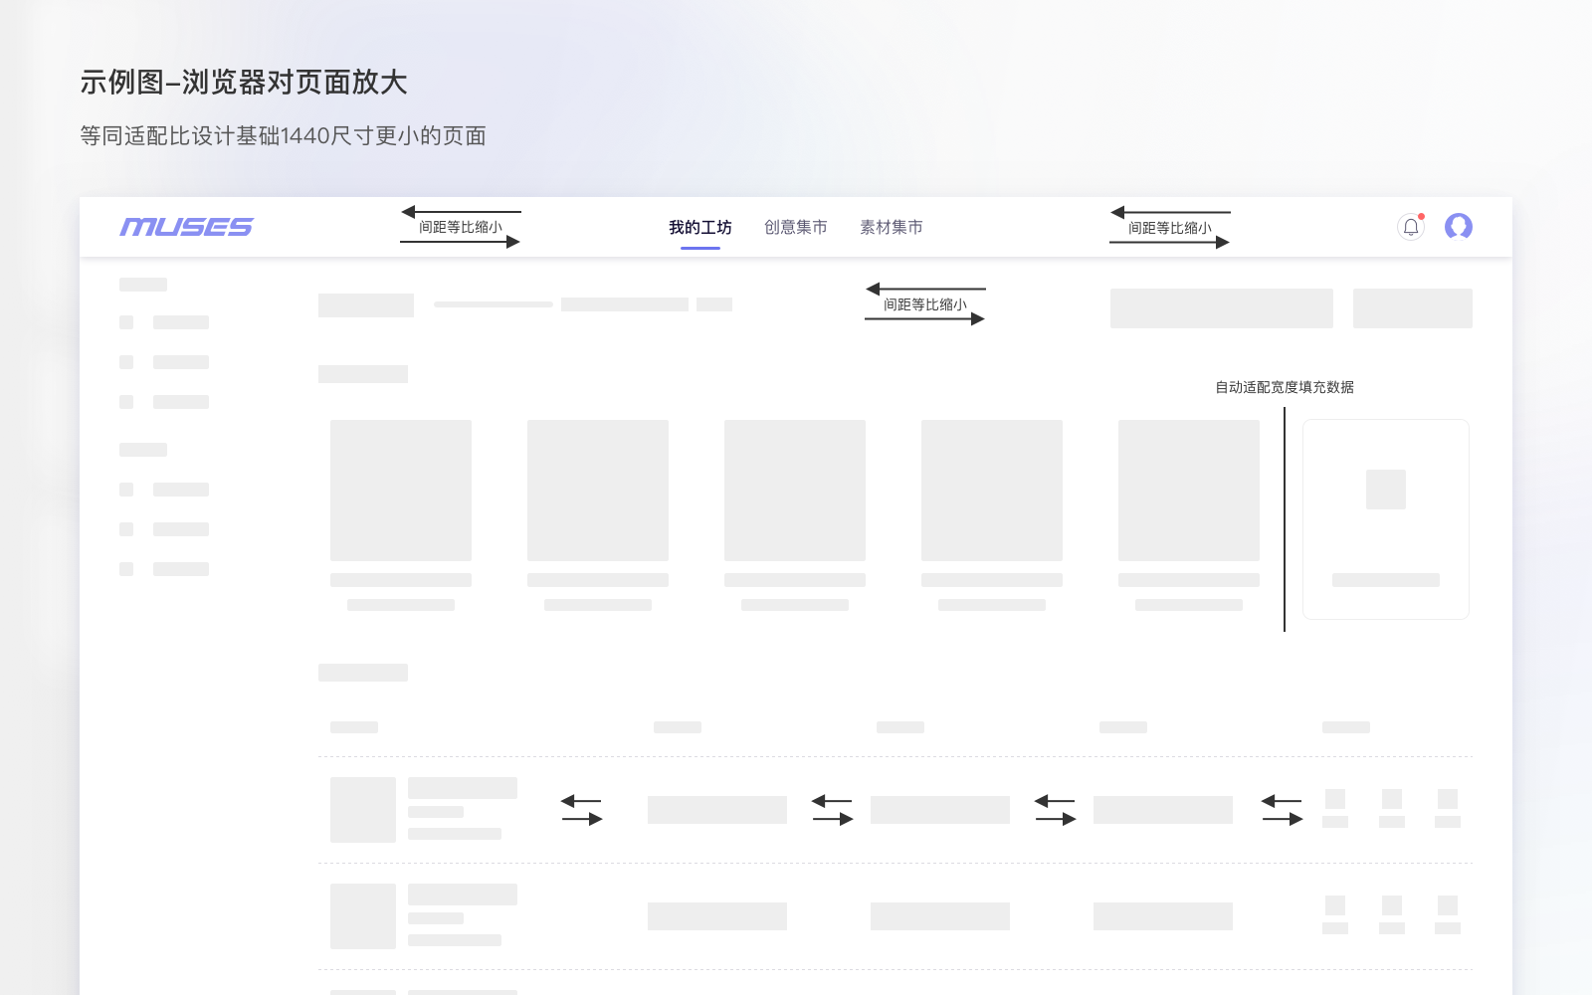Click the small square icon beside first sidebar item
Screen dimensions: 1592x995
coord(126,321)
